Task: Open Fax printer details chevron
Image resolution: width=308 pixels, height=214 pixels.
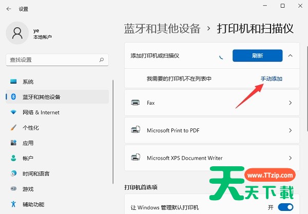Action: click(290, 103)
